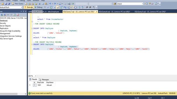Open the Undo history dropdown arrow

pos(53,4)
